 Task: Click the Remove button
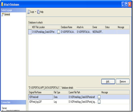[x=123, y=81]
